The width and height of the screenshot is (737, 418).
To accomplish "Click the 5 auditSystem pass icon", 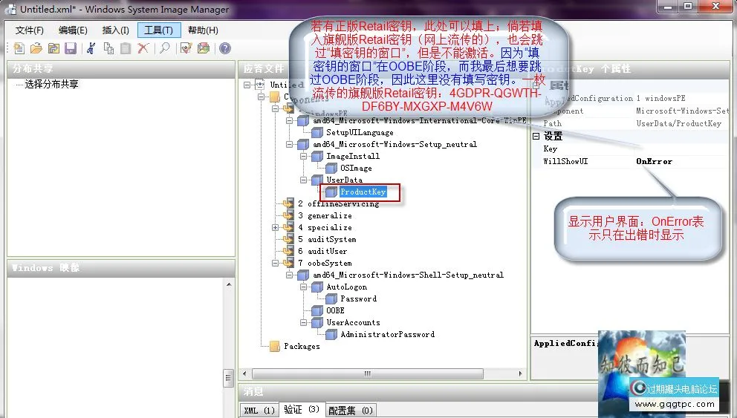I will pyautogui.click(x=288, y=239).
